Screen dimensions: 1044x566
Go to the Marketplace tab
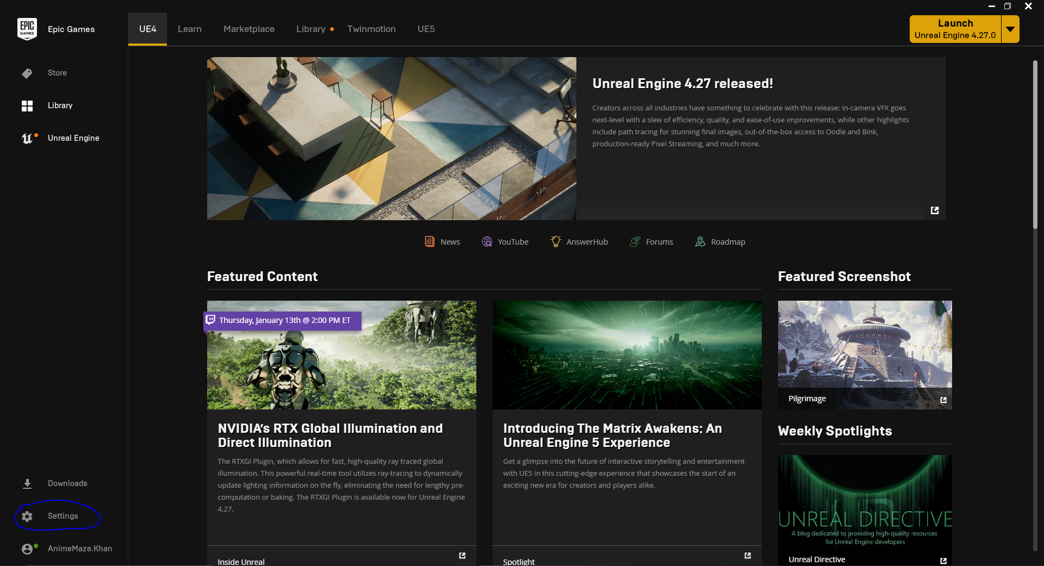point(249,29)
